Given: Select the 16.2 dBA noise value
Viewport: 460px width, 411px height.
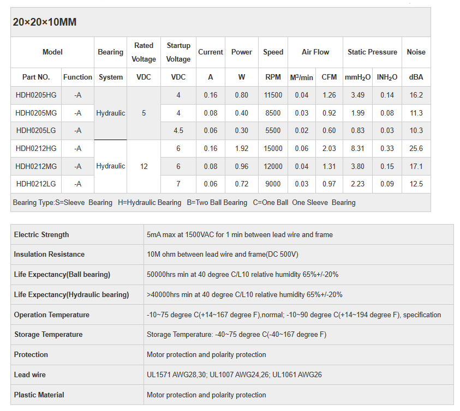Looking at the screenshot, I should pos(416,95).
